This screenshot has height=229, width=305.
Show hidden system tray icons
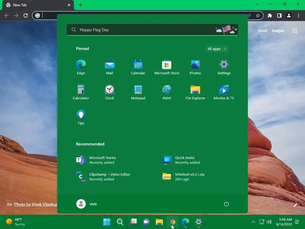(253, 222)
